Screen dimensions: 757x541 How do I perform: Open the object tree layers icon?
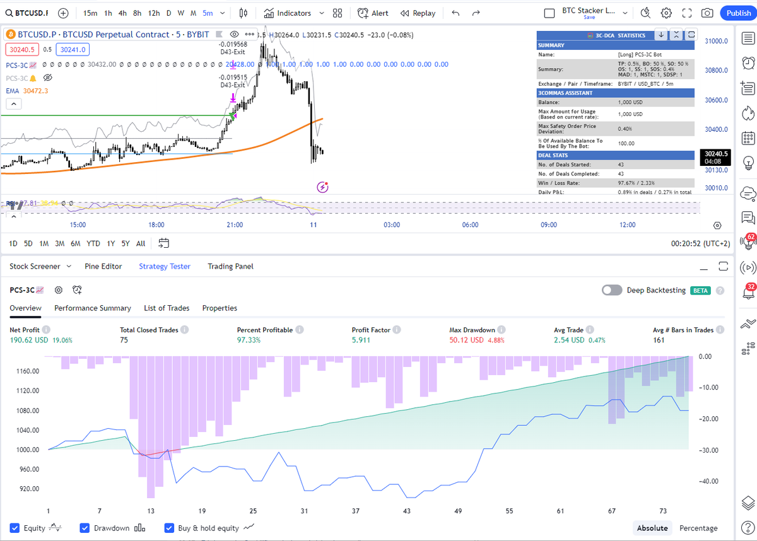[x=748, y=502]
